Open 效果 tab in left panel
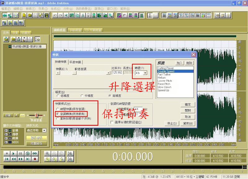The width and height of the screenshot is (248, 179). tap(15, 33)
